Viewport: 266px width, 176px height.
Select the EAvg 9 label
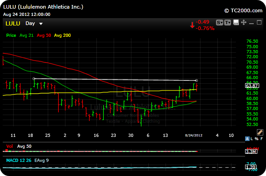[41, 161]
